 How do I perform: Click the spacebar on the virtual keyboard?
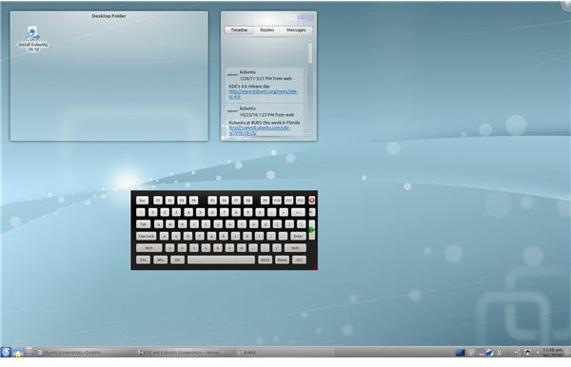[x=221, y=261]
